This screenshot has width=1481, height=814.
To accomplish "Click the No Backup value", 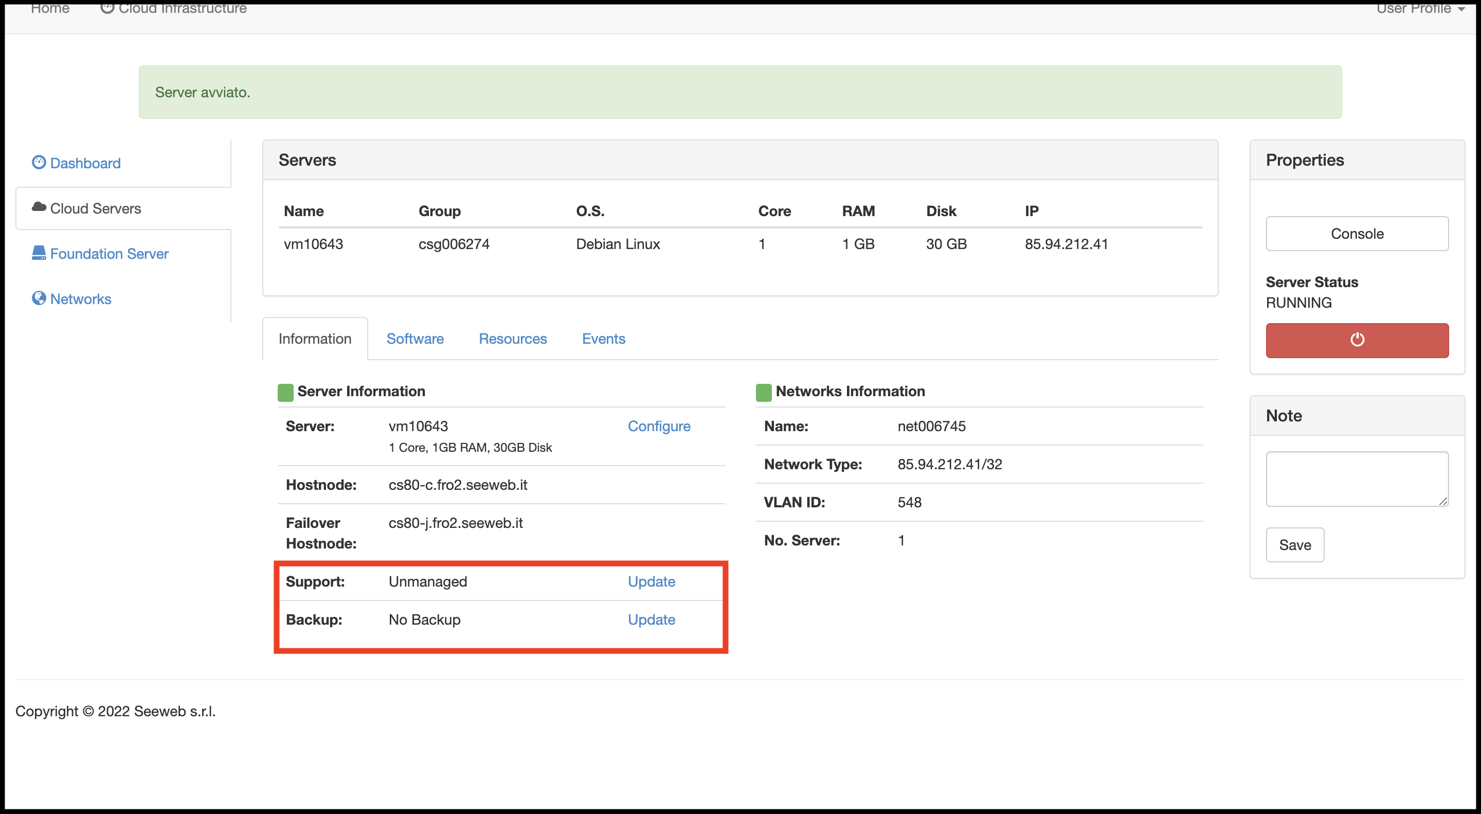I will (x=424, y=620).
